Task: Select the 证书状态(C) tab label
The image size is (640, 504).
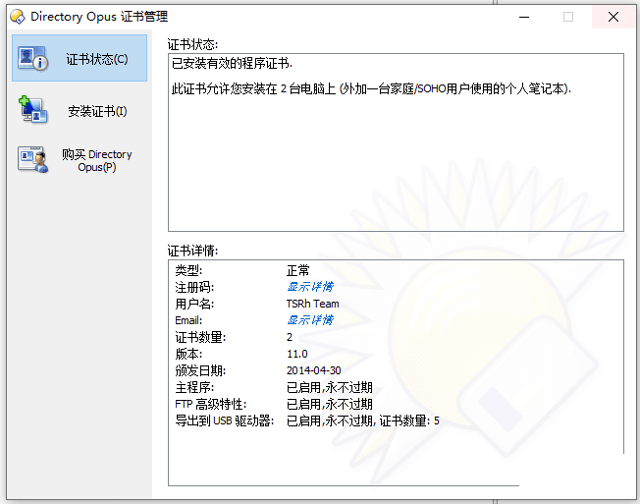Action: coord(97,59)
